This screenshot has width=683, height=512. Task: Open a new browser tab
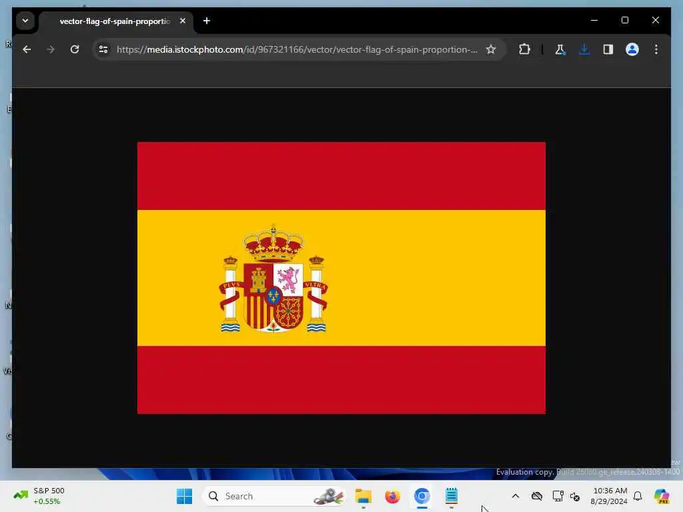[x=207, y=21]
